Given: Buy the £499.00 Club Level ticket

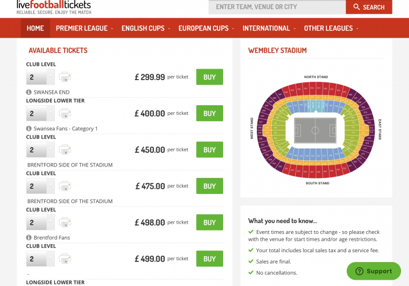Looking at the screenshot, I should pyautogui.click(x=209, y=259).
